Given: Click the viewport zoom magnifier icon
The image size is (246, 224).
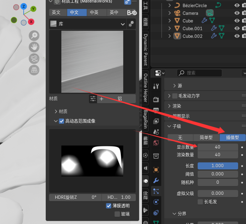Looking at the screenshot, I should point(34,35).
